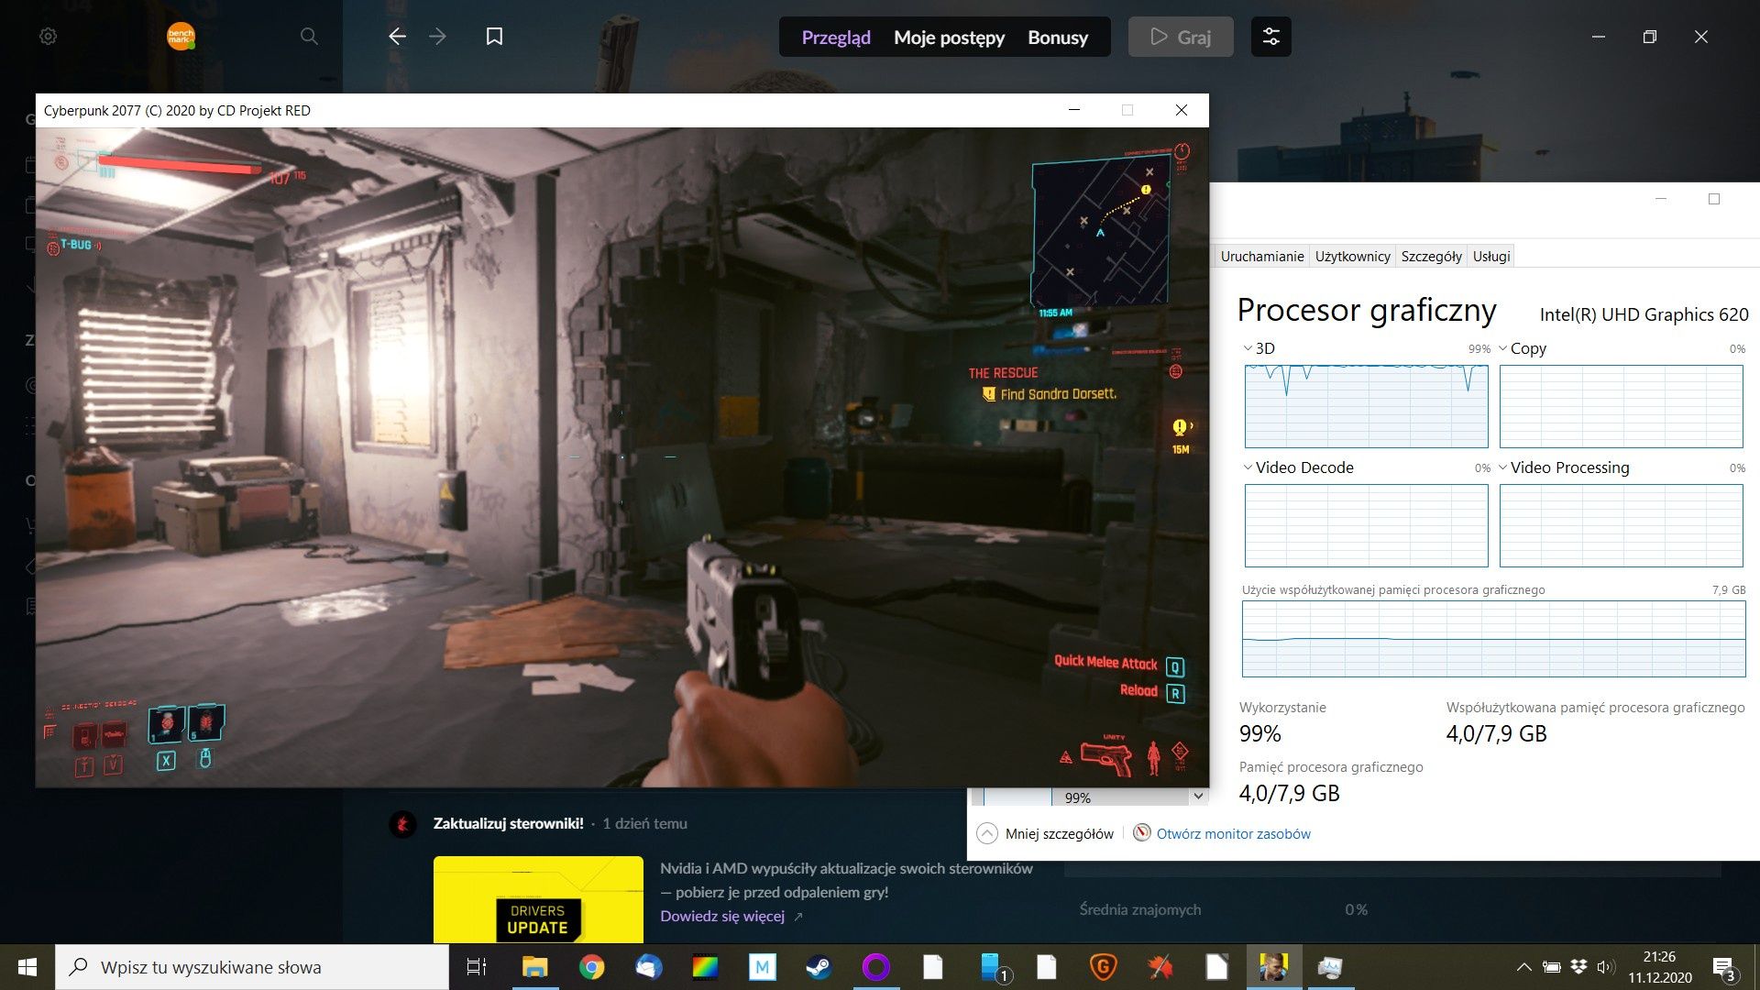
Task: Switch to Task Manager taskbar icon
Action: (1330, 967)
